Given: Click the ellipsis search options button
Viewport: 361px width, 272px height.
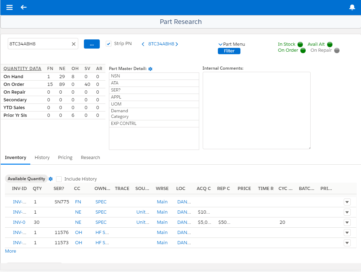Looking at the screenshot, I should (x=92, y=44).
